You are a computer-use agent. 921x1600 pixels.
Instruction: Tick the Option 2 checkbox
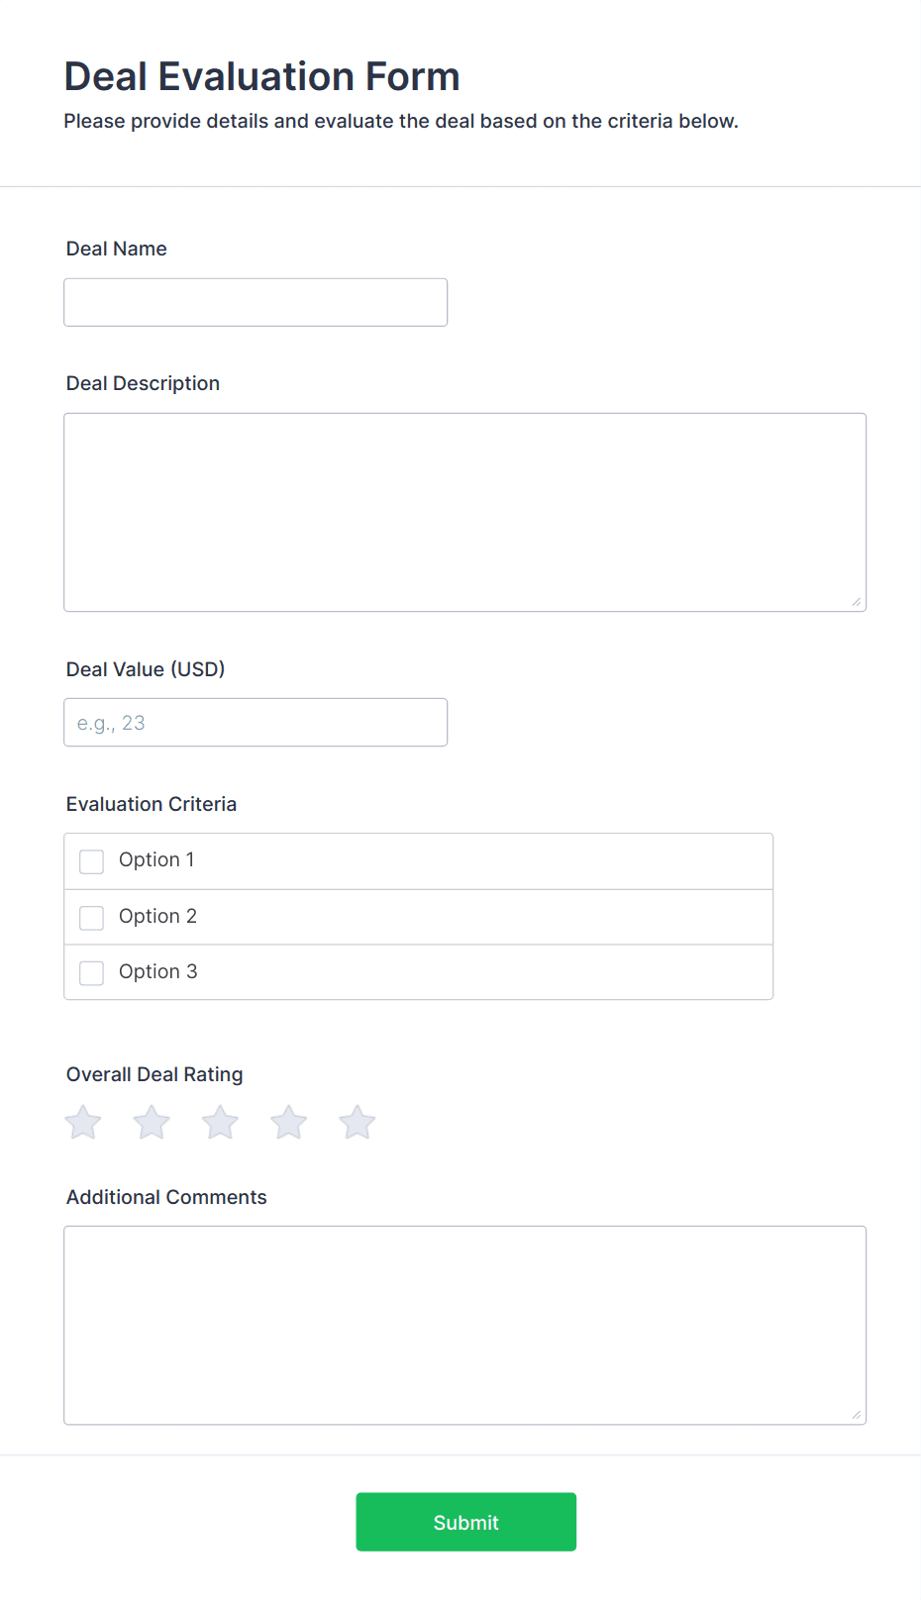tap(92, 918)
